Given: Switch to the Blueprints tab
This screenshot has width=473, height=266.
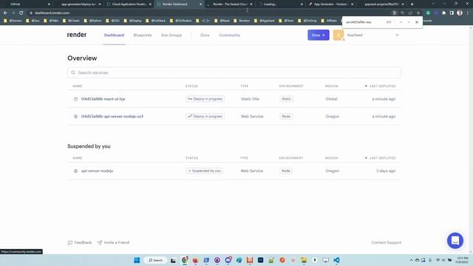Looking at the screenshot, I should click(143, 35).
